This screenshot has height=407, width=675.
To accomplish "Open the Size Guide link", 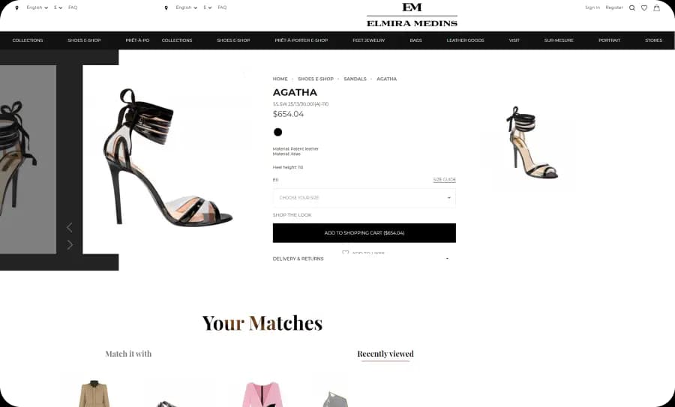I will 444,180.
